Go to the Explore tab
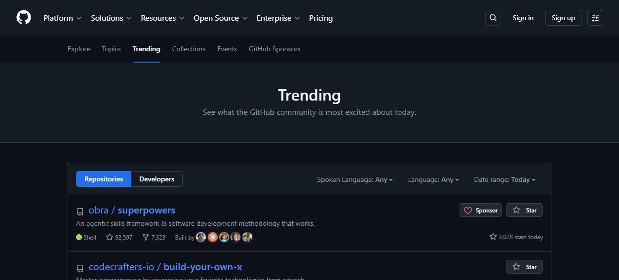Viewport: 619px width, 280px height. pyautogui.click(x=79, y=49)
